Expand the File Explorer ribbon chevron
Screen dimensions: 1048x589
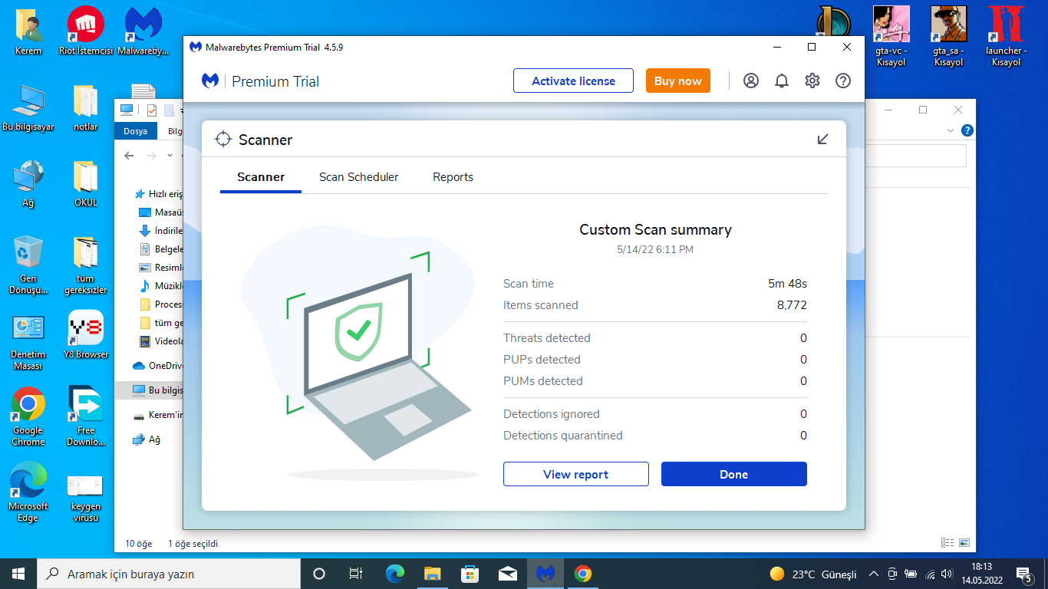[951, 130]
